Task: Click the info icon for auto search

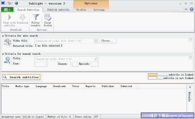Action: [x=191, y=39]
